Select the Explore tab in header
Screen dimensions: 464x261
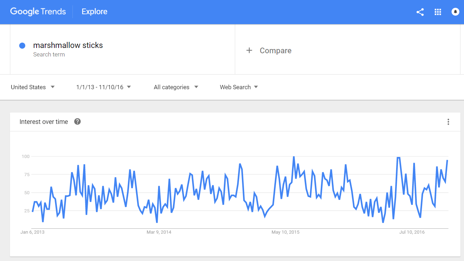(95, 12)
